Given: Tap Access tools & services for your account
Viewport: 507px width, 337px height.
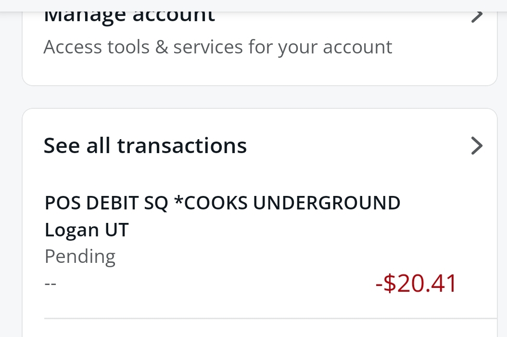Looking at the screenshot, I should point(217,47).
